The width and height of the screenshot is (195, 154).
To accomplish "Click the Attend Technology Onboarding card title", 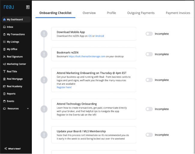I will 76,104.
